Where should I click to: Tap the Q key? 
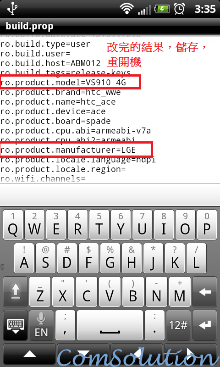(x=13, y=224)
